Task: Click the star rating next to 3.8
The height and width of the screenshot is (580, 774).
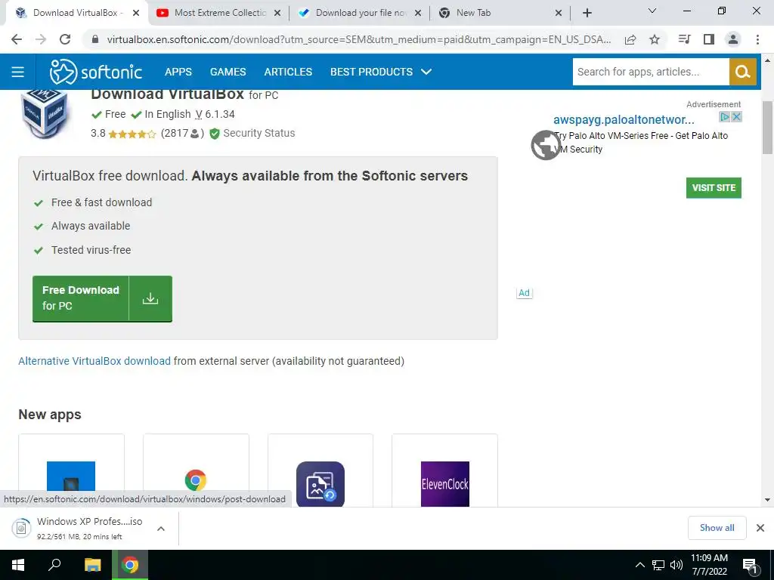Action: click(x=132, y=134)
